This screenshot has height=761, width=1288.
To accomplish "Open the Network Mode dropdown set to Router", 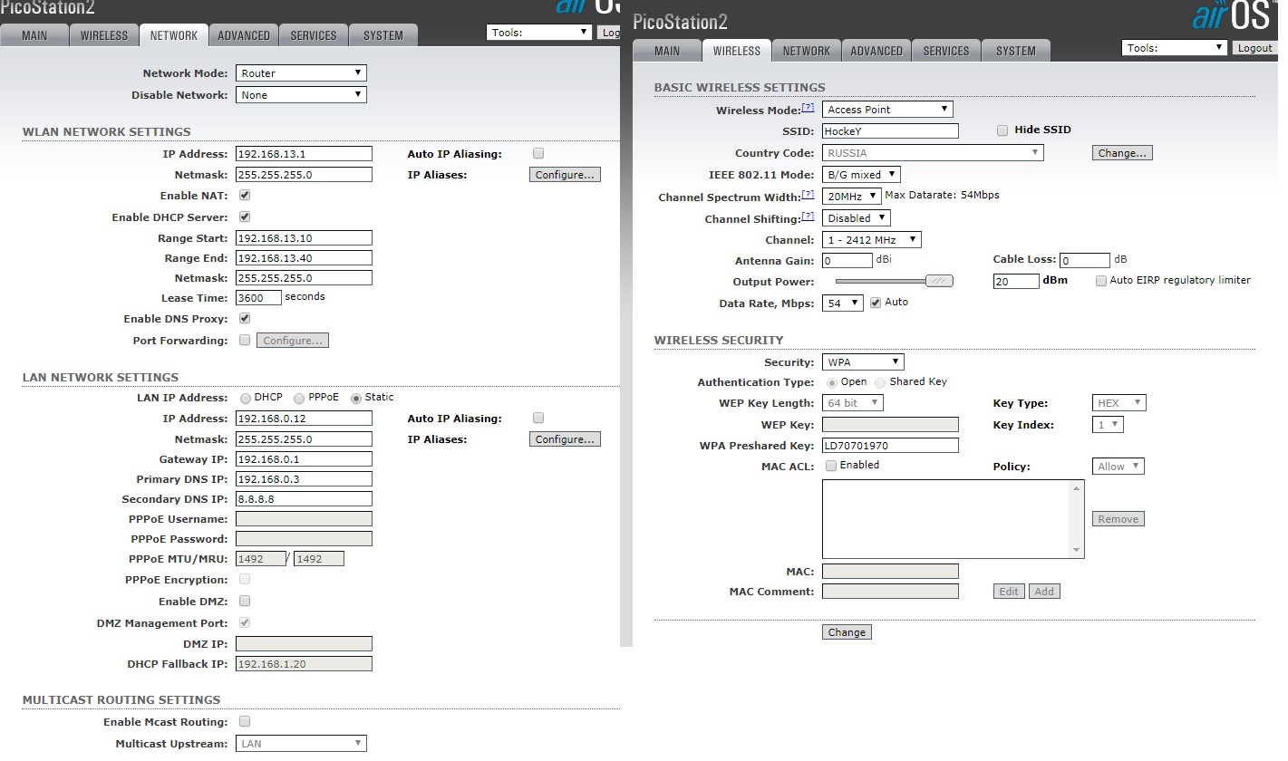I will coord(301,73).
